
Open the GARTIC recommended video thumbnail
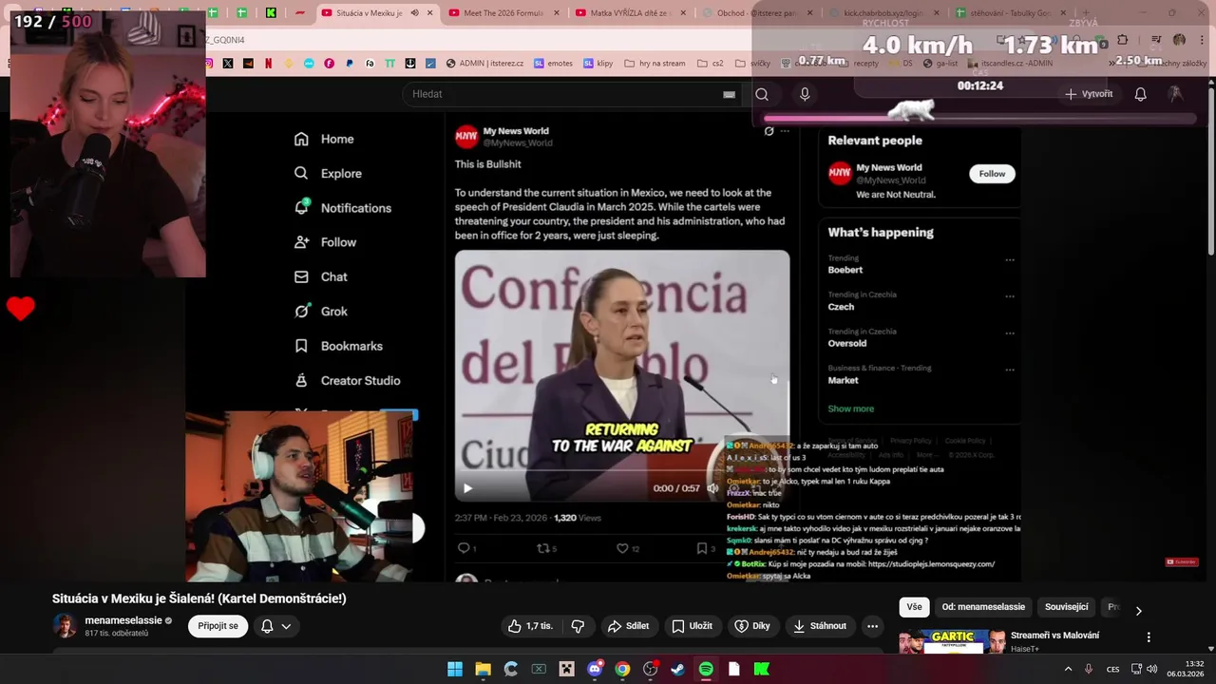[x=952, y=642]
